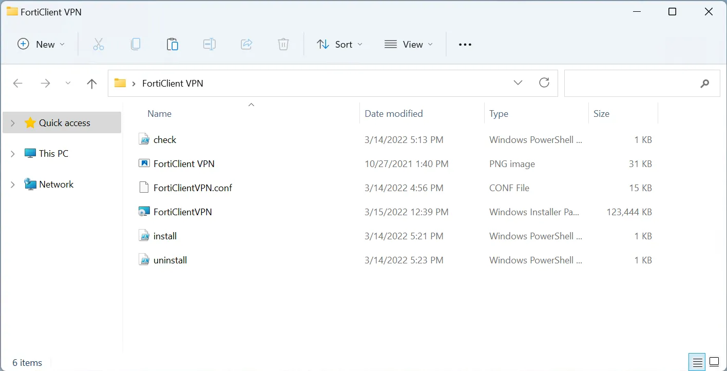The image size is (727, 371).
Task: Click the folder icon in address bar
Action: [120, 83]
